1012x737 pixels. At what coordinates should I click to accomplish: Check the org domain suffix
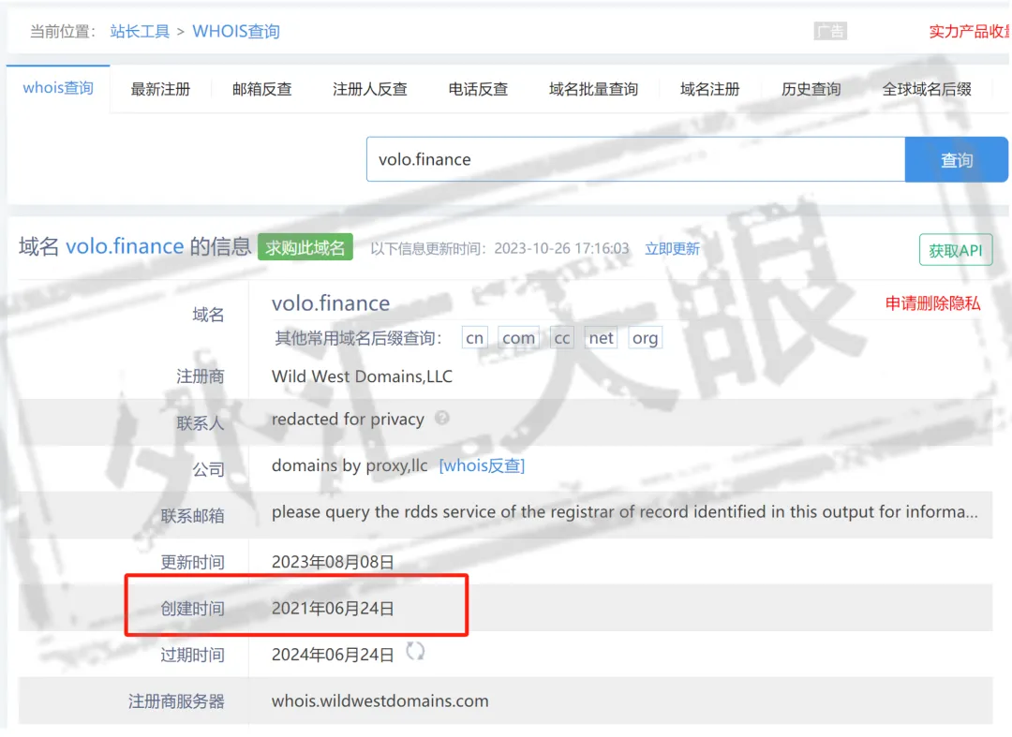point(645,338)
